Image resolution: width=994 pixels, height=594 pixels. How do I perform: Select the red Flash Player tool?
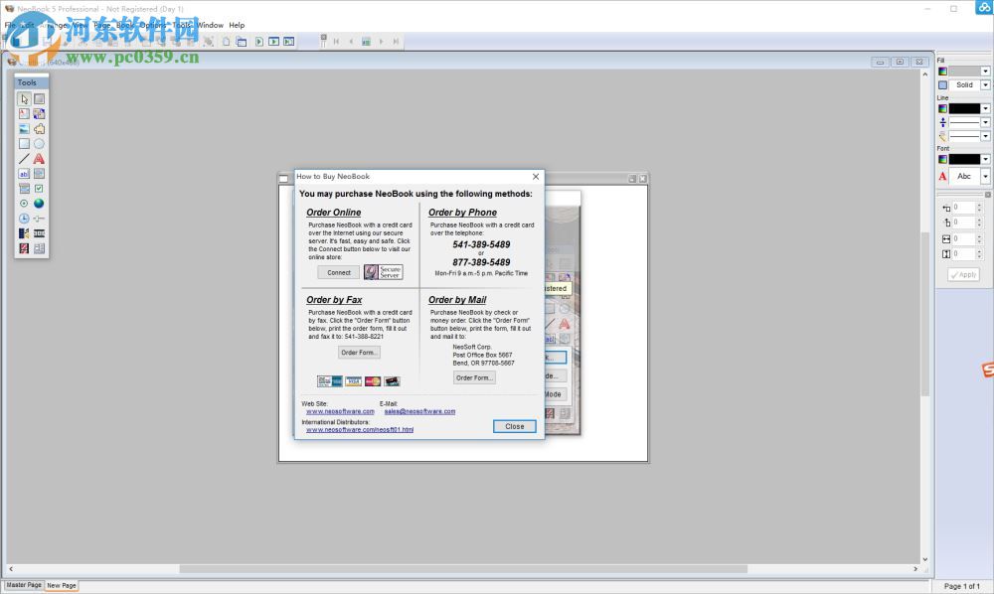click(x=24, y=248)
